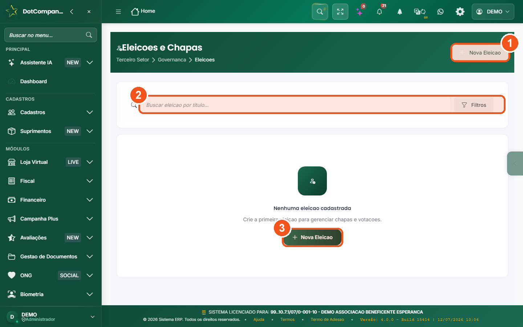Screen dimensions: 523x327
Task: Open the side panel tab on right edge
Action: (x=515, y=163)
